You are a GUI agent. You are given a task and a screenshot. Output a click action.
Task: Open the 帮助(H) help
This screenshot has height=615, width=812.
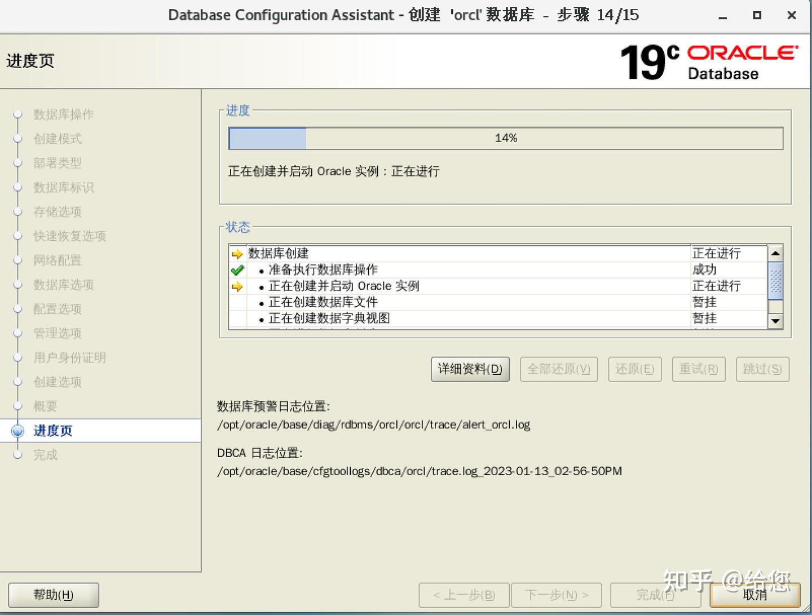point(53,595)
